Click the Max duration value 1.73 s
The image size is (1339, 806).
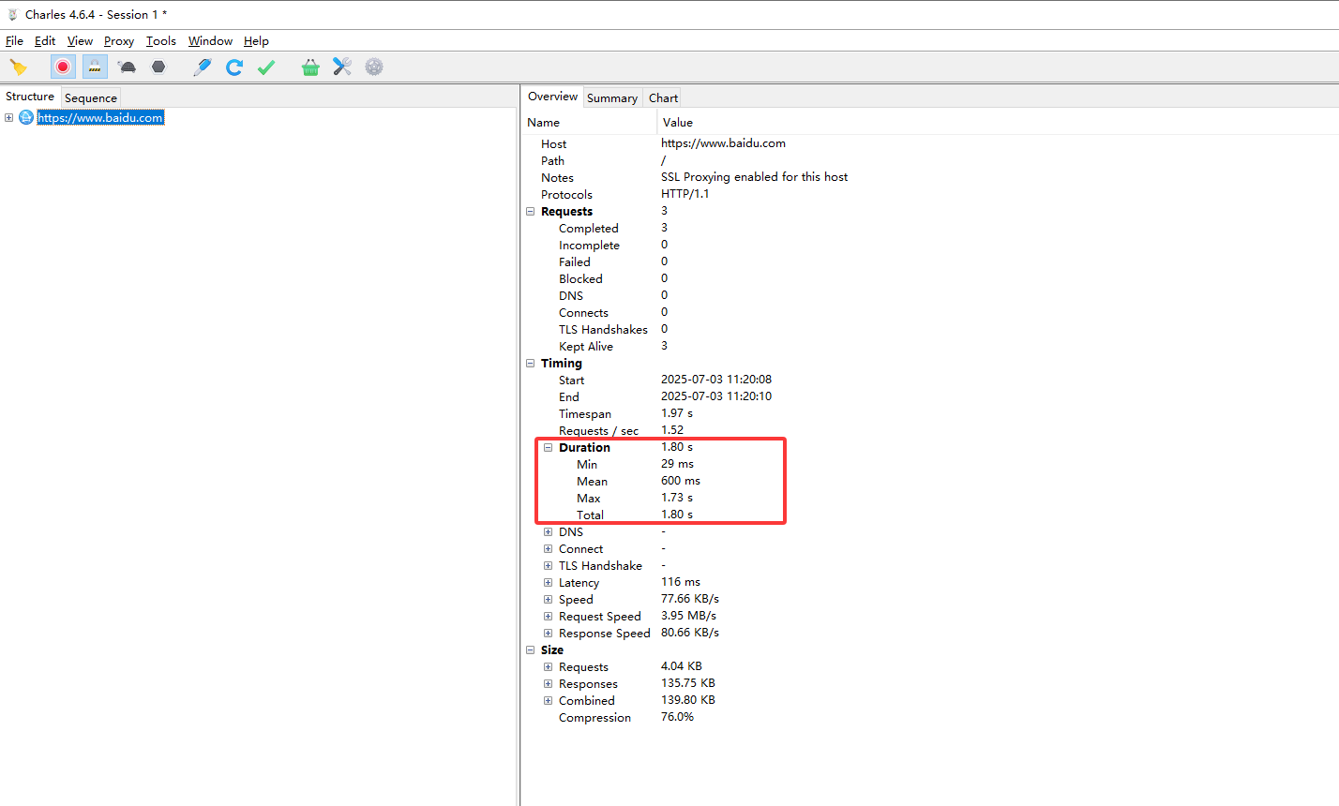677,498
